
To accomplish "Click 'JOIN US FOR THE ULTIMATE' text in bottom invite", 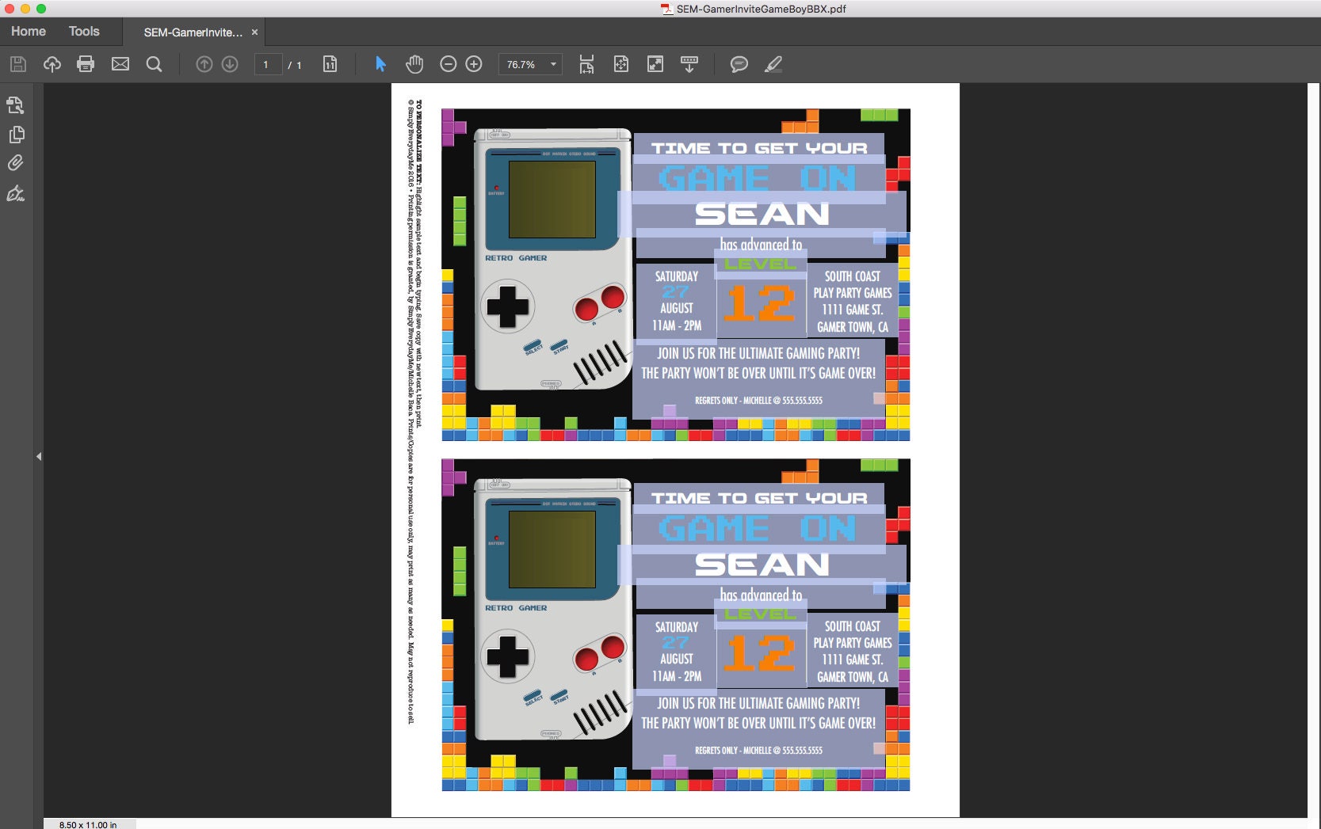I will [758, 703].
